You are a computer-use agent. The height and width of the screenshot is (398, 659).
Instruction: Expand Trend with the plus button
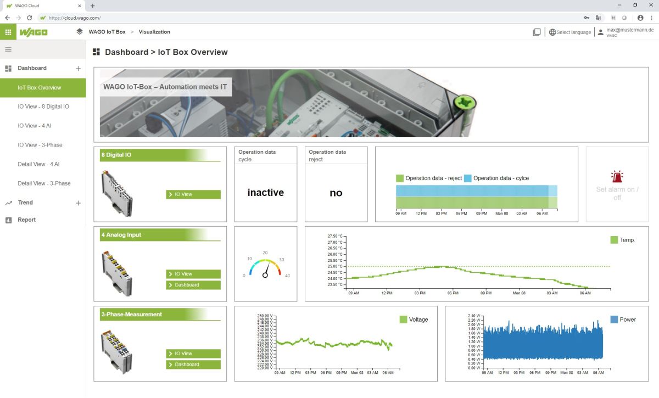tap(78, 203)
